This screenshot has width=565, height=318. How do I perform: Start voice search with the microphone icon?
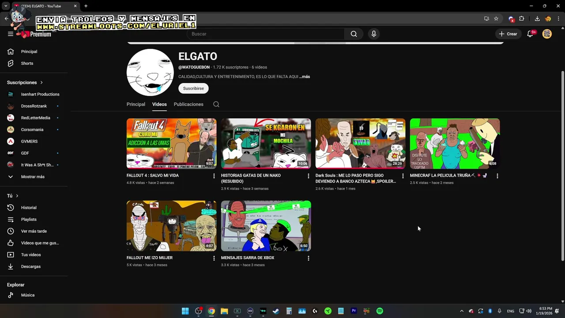(374, 34)
